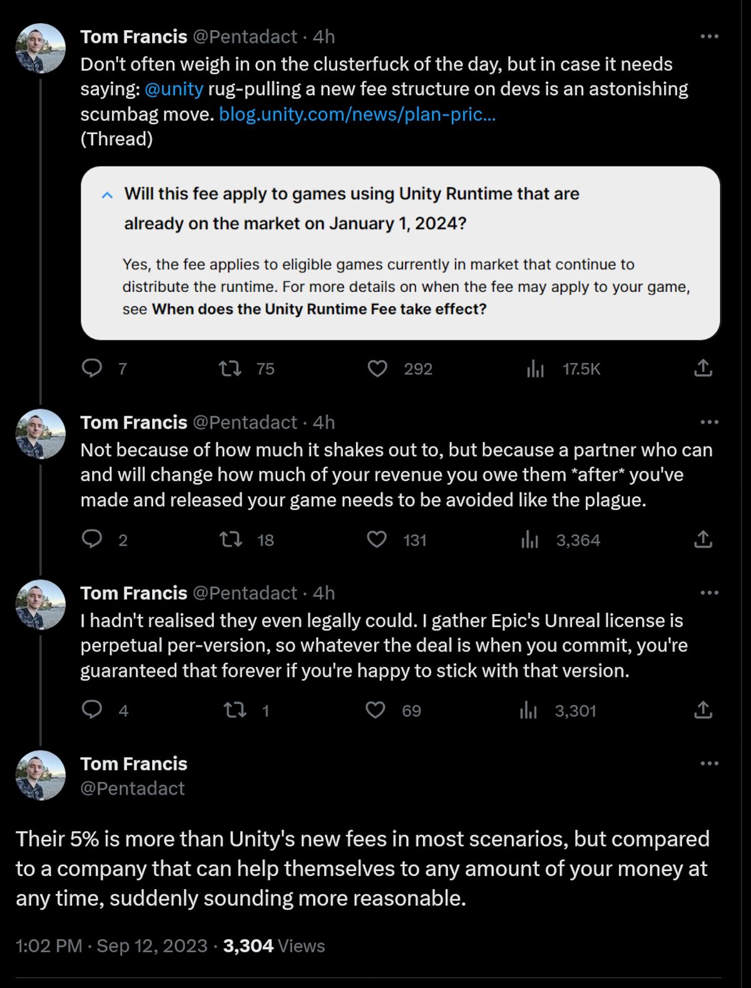The image size is (751, 988).
Task: Open more options on the first tweet
Action: pos(709,37)
